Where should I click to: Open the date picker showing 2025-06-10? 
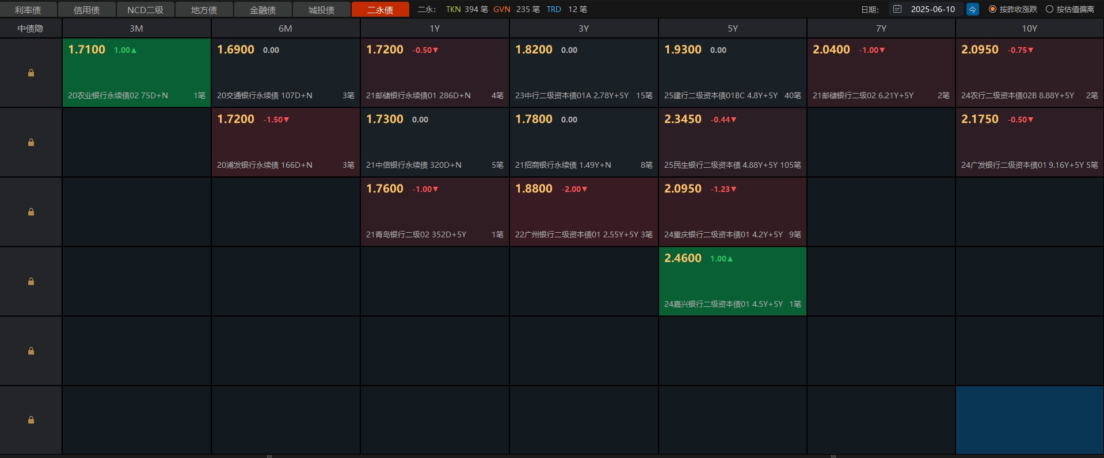932,9
